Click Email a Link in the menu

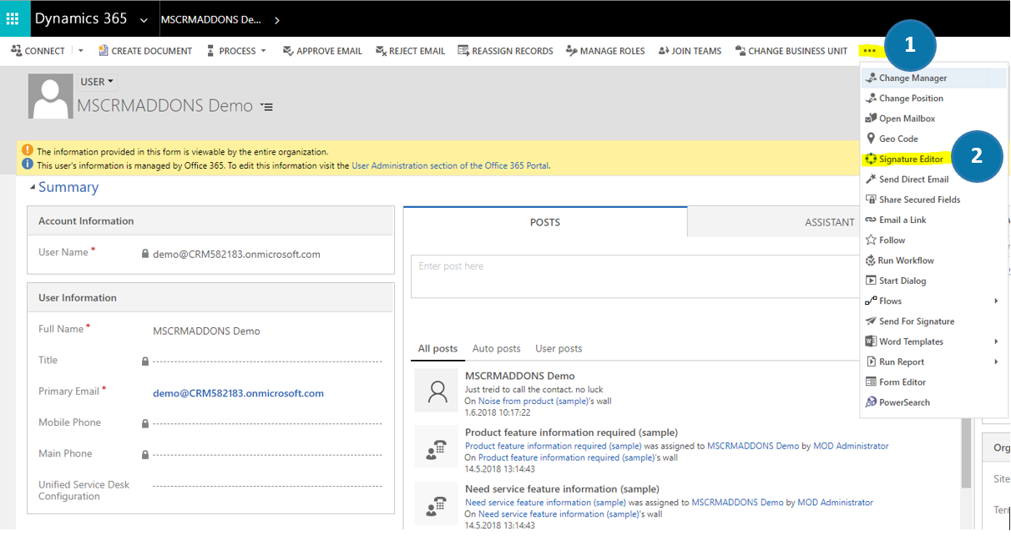point(933,220)
